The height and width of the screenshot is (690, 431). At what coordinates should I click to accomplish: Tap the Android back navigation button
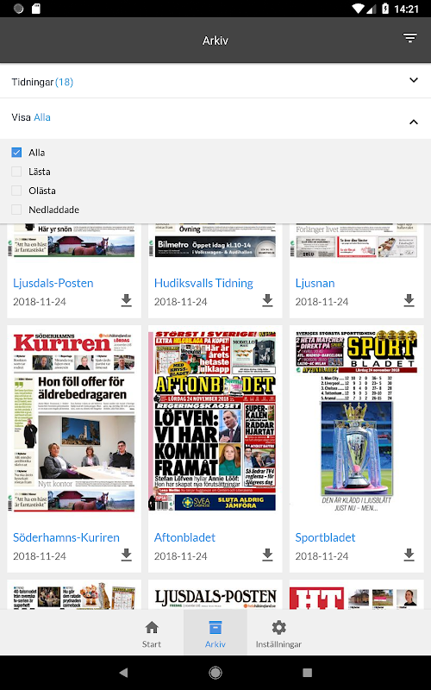pyautogui.click(x=123, y=673)
